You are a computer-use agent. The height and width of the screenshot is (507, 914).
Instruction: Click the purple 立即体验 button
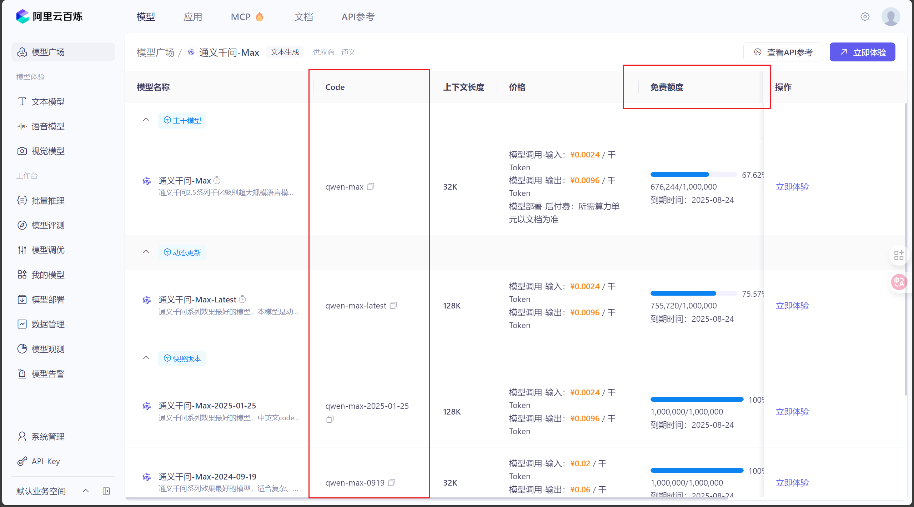pos(862,52)
